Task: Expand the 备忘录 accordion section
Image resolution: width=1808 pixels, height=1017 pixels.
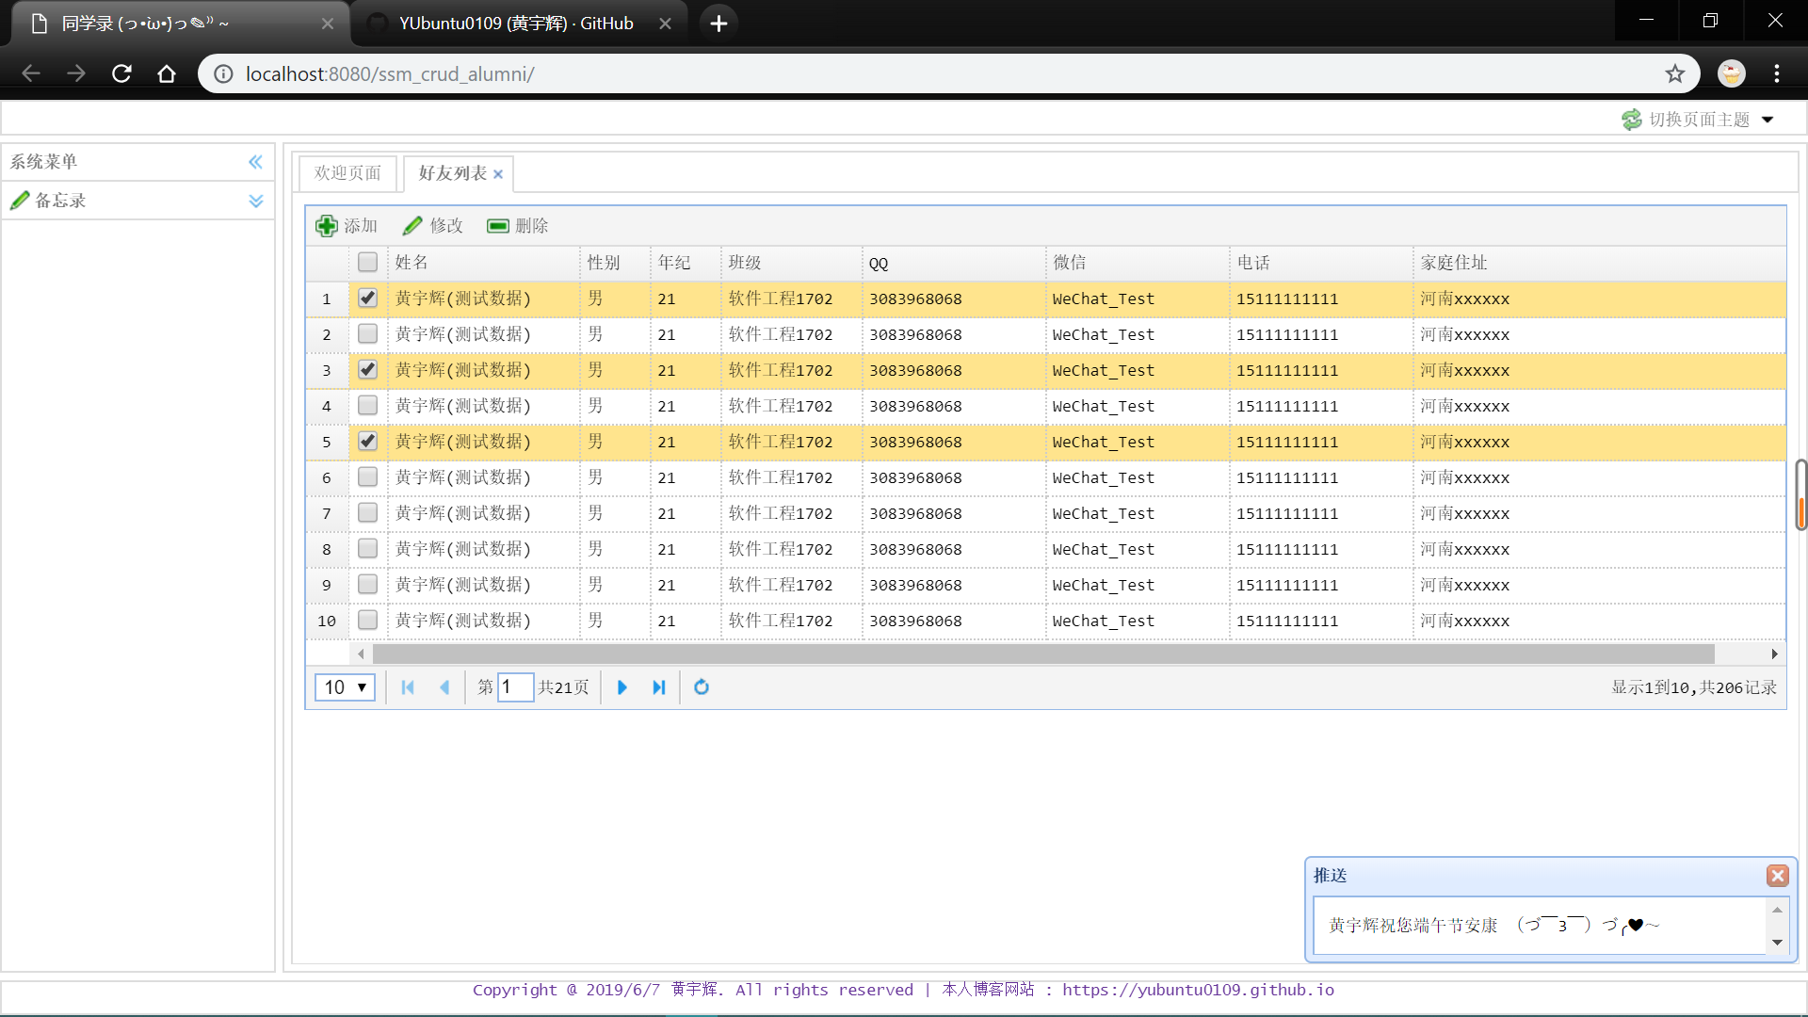Action: (255, 201)
